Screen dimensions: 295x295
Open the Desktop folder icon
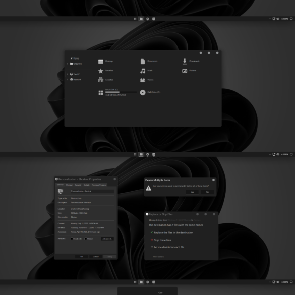[x=101, y=62]
